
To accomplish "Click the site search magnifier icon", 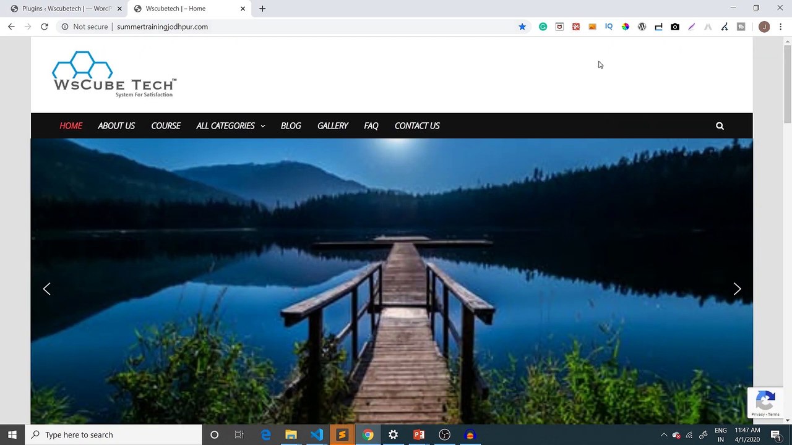I will tap(720, 125).
